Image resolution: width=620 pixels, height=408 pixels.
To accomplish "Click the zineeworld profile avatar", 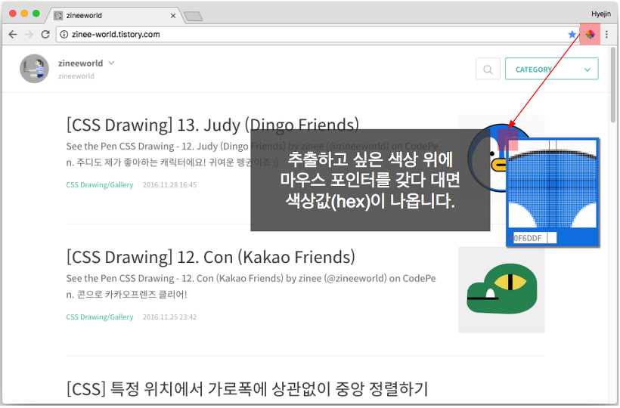I will (35, 69).
